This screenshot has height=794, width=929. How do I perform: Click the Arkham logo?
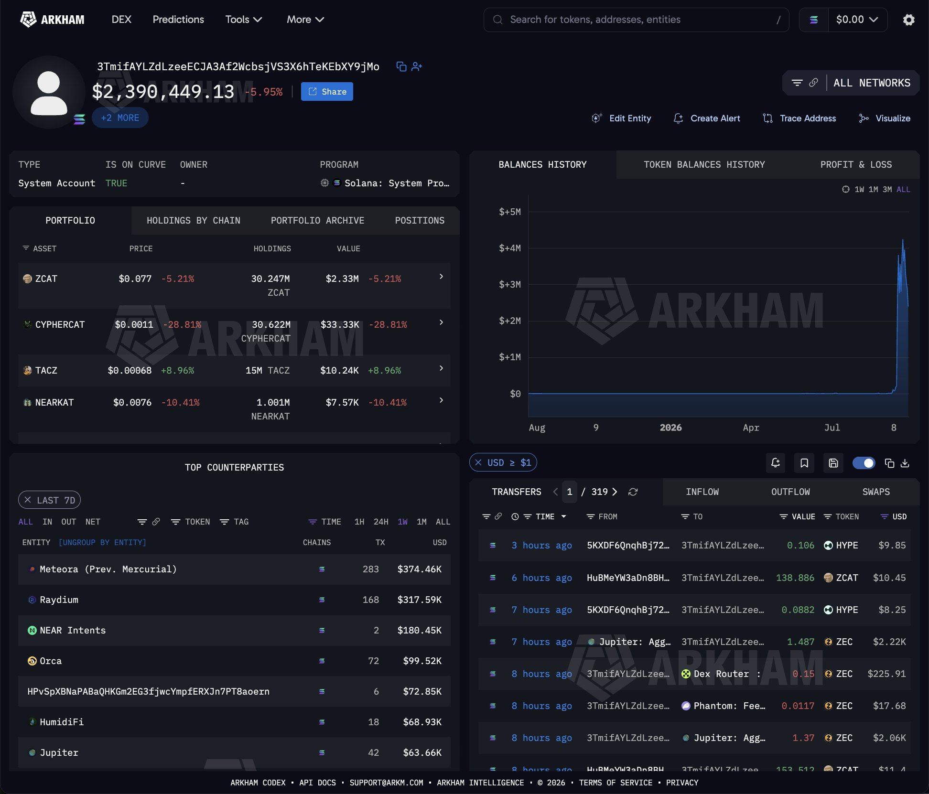coord(52,20)
